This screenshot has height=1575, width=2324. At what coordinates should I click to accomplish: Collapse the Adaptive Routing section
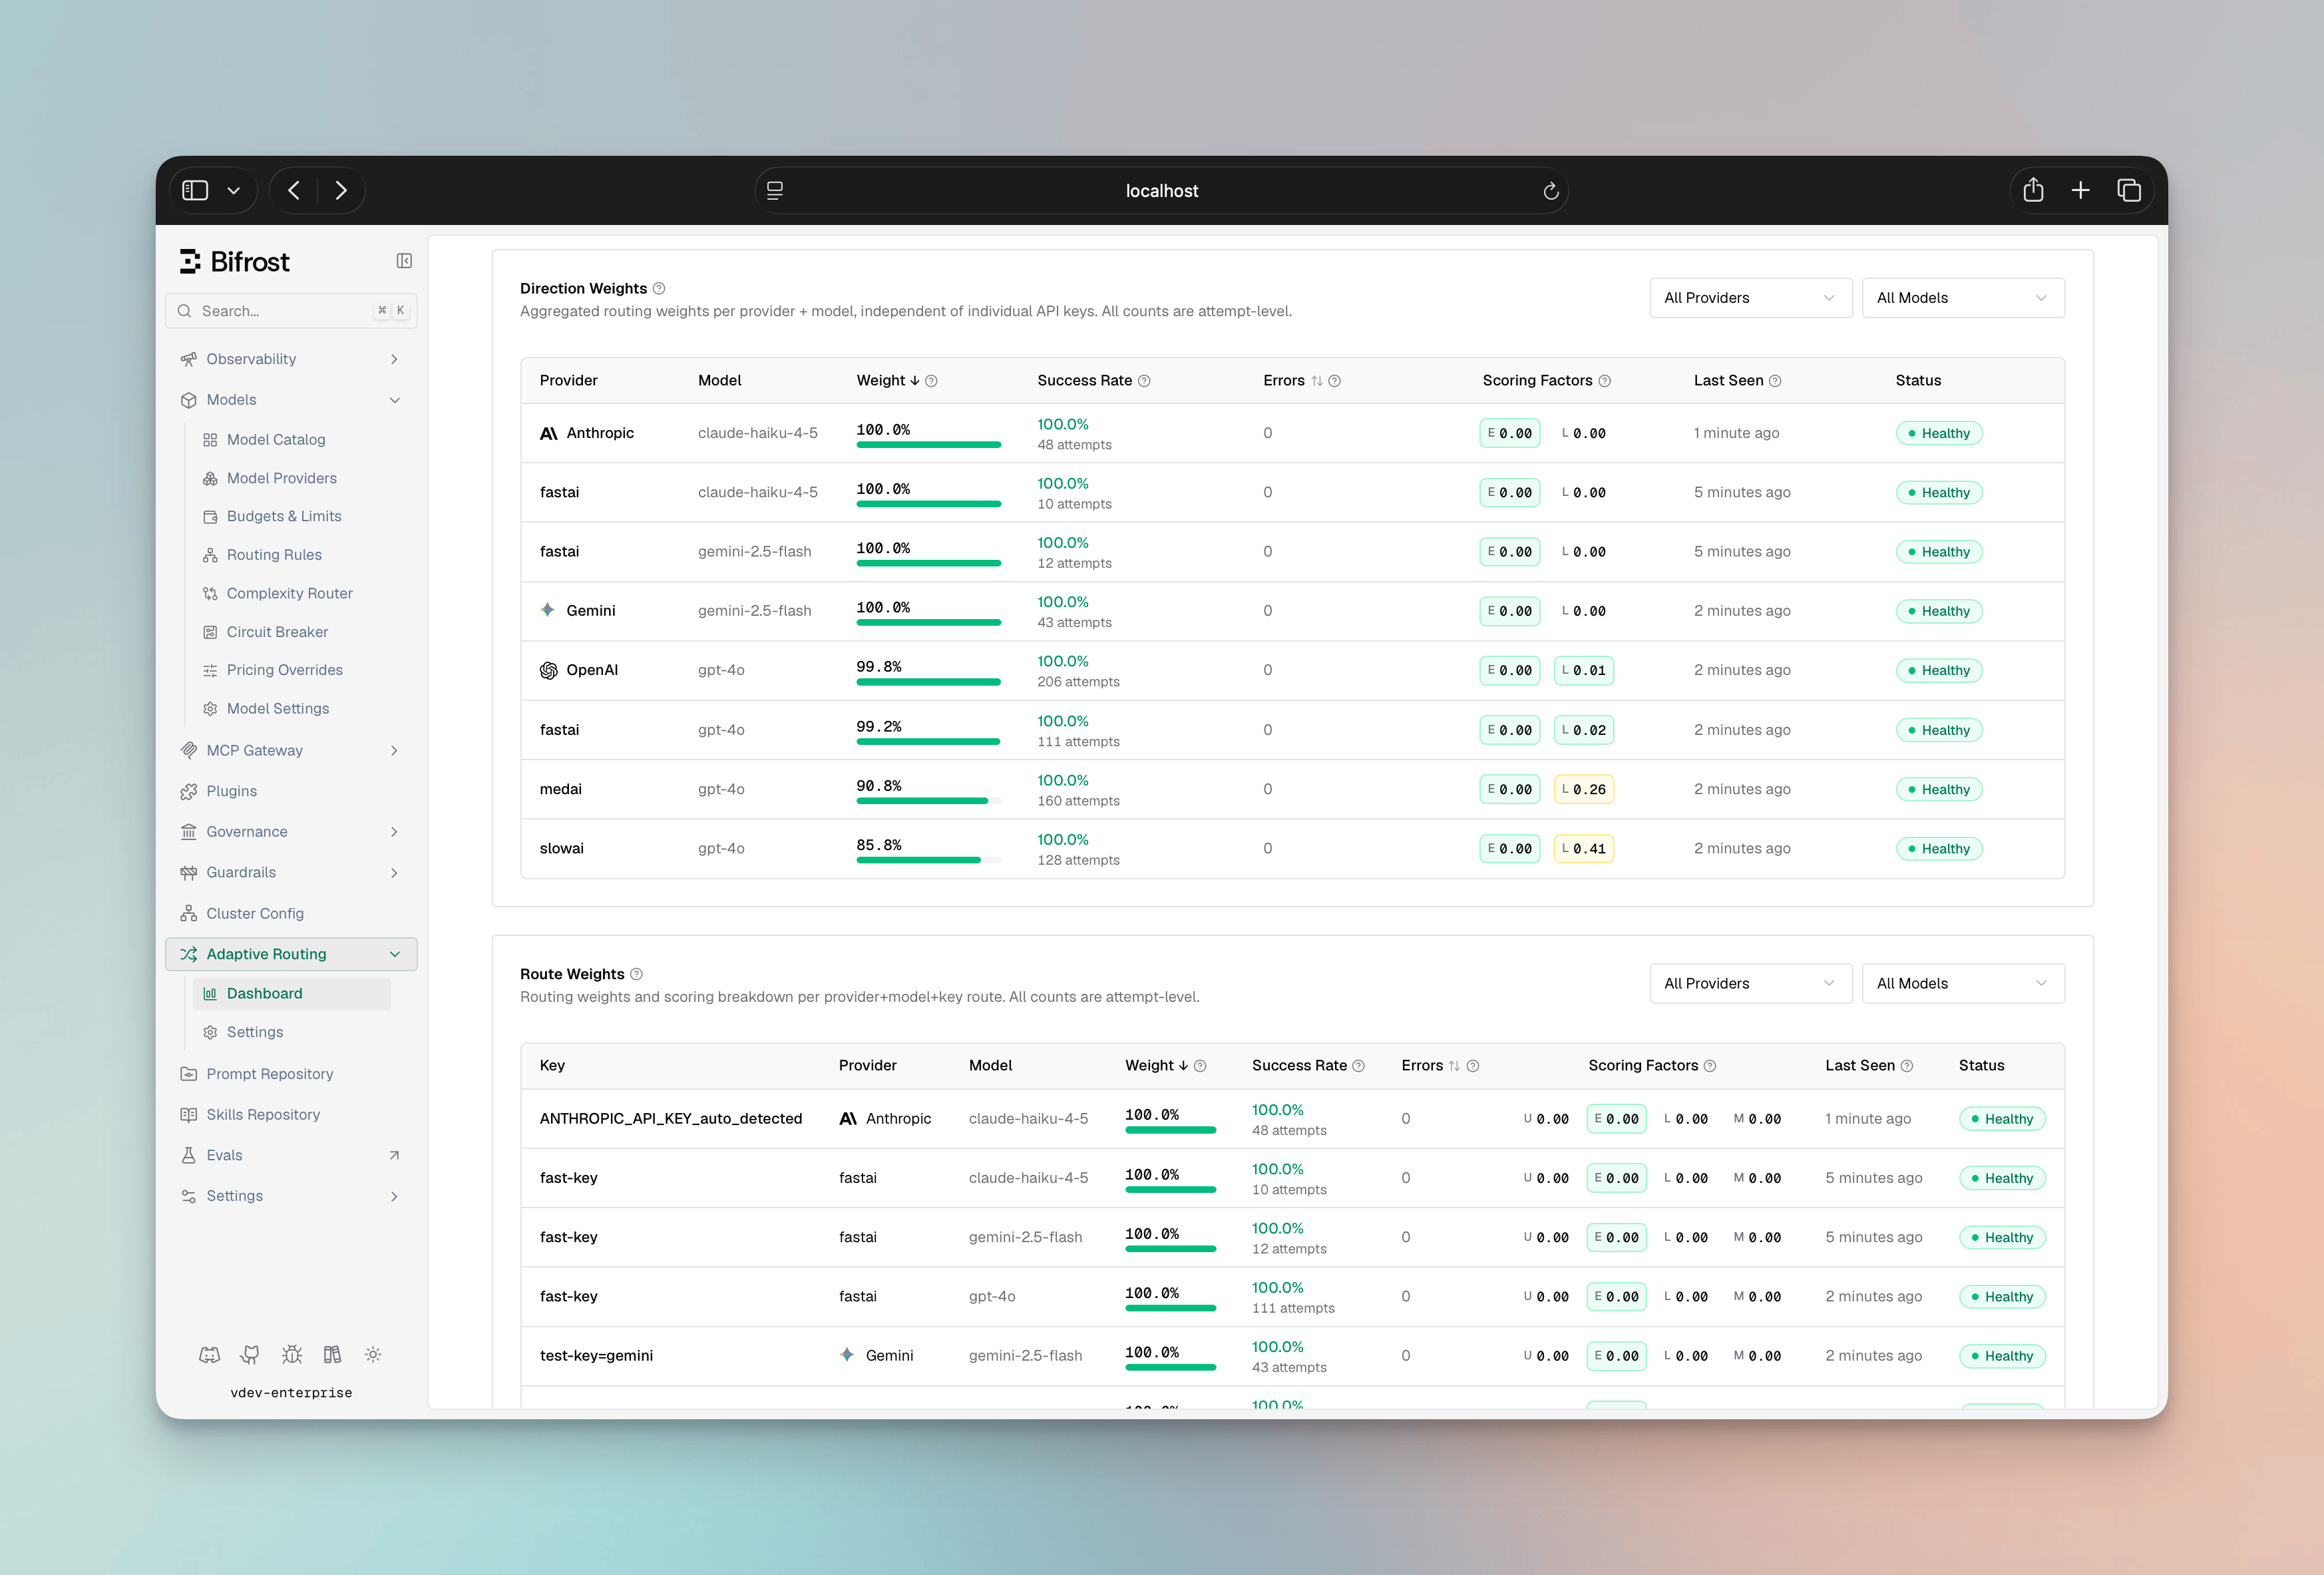(291, 954)
